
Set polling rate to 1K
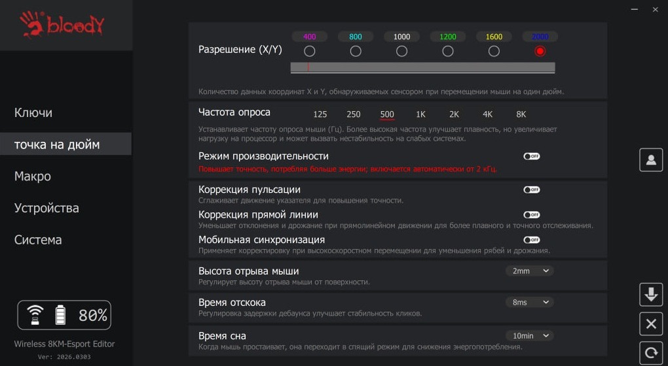click(420, 114)
